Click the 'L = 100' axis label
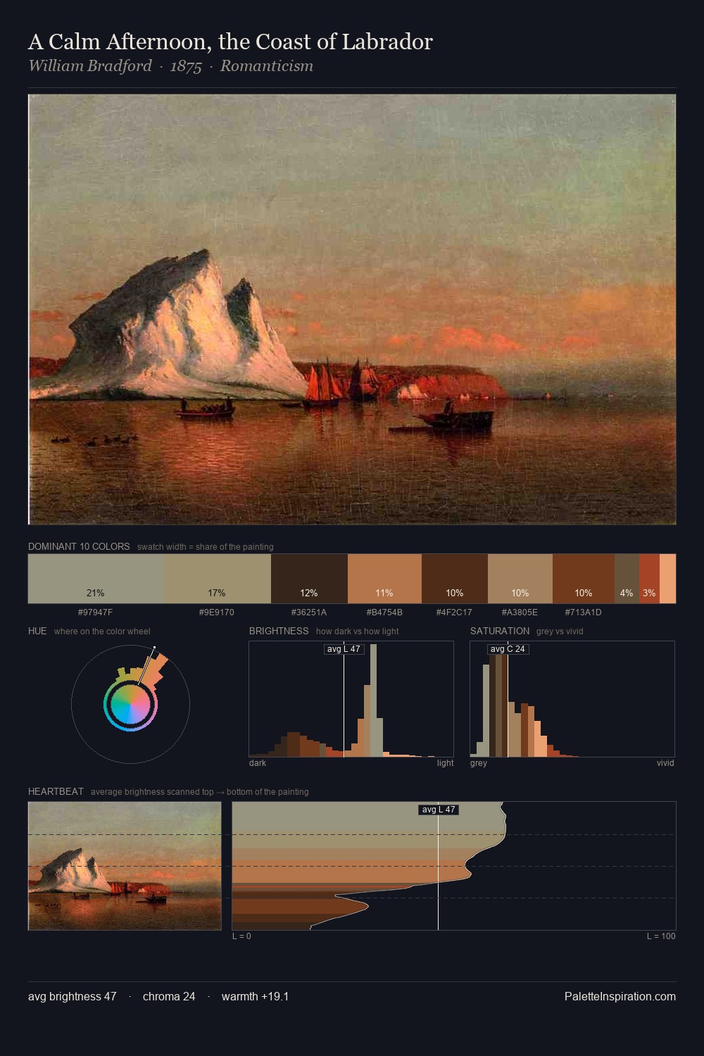 tap(661, 936)
